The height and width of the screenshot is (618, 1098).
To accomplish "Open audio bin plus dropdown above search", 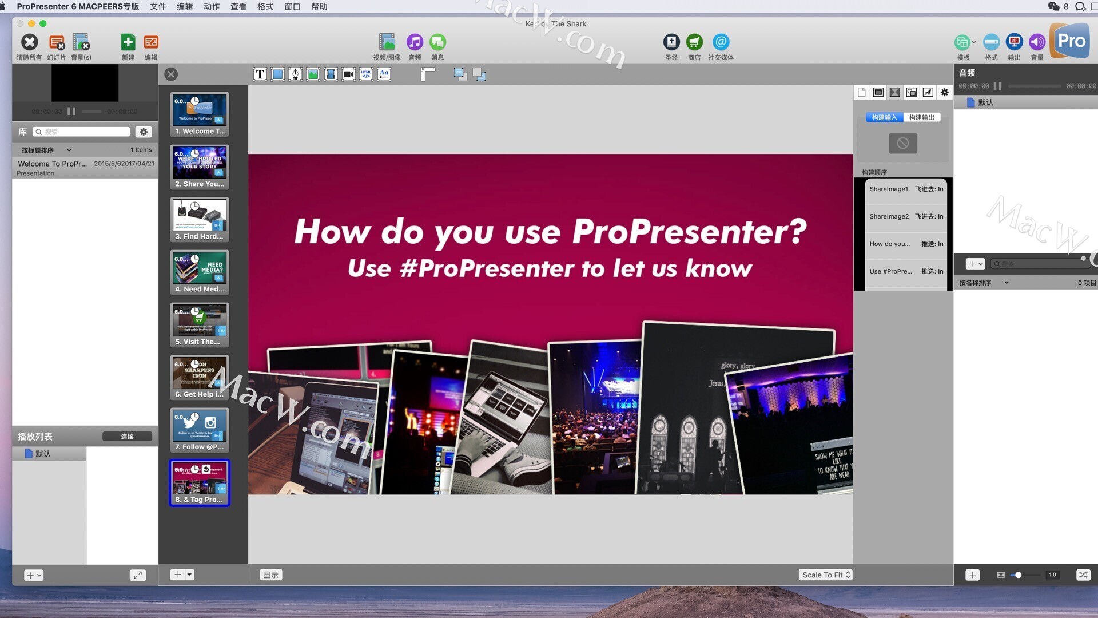I will tap(975, 264).
